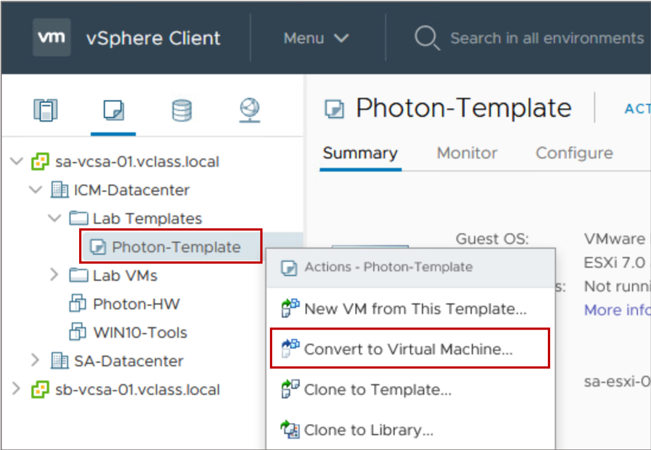Click the Clone to Library icon
This screenshot has width=651, height=450.
[290, 429]
